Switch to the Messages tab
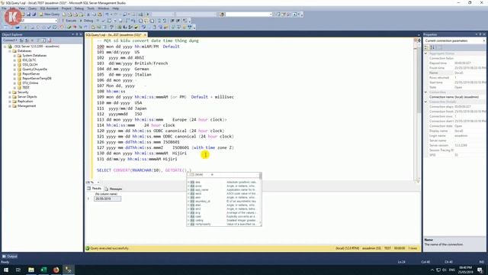Viewport: 488px width, 275px height. (114, 189)
